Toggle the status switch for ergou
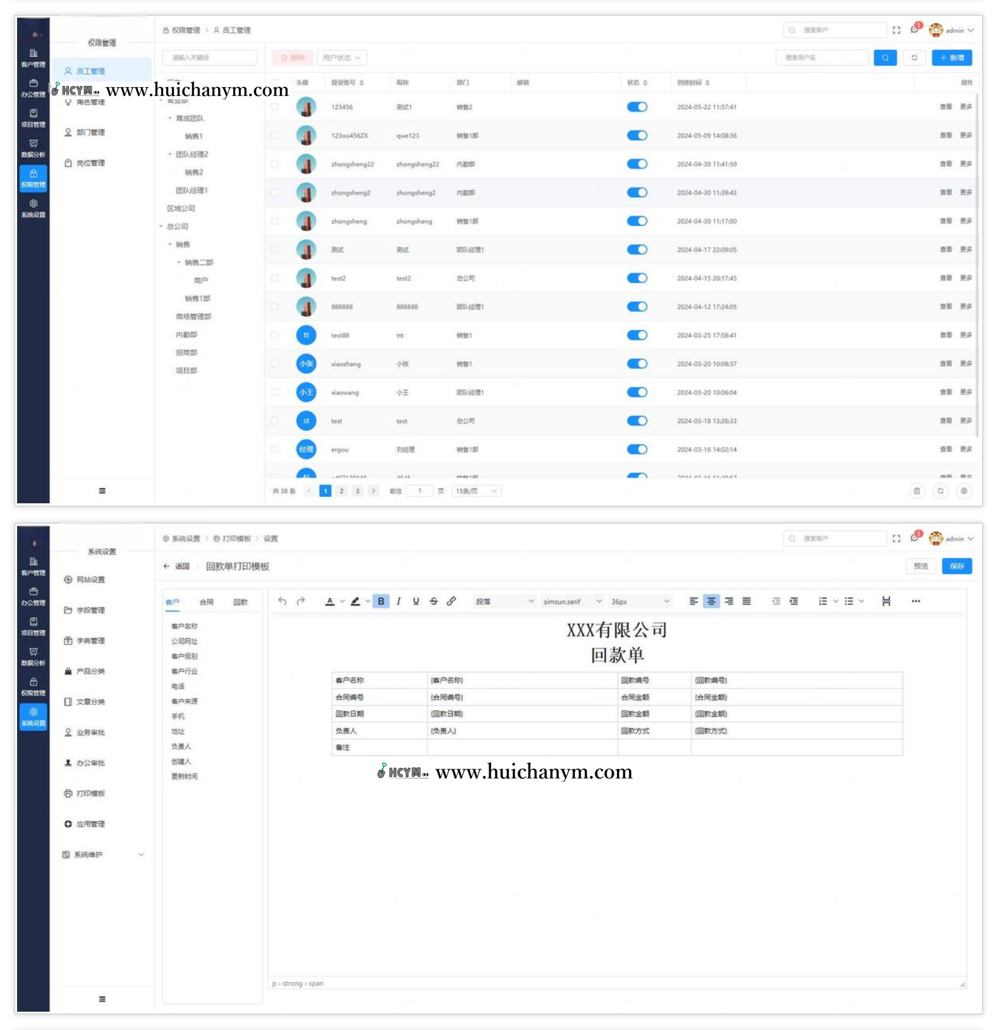Screen dimensions: 993x1030 click(637, 449)
